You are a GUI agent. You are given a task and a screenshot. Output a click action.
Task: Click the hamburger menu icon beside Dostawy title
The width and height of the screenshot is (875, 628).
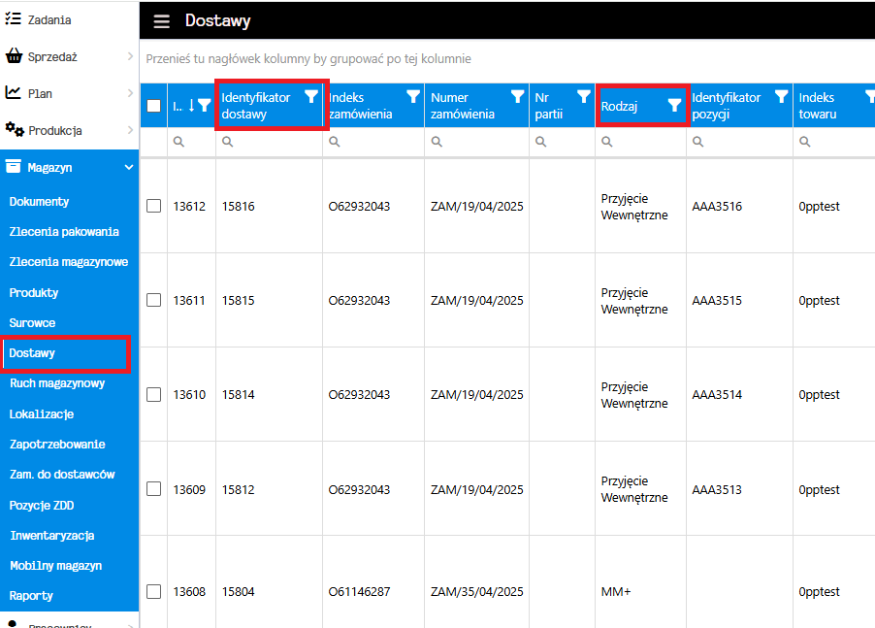[x=161, y=21]
